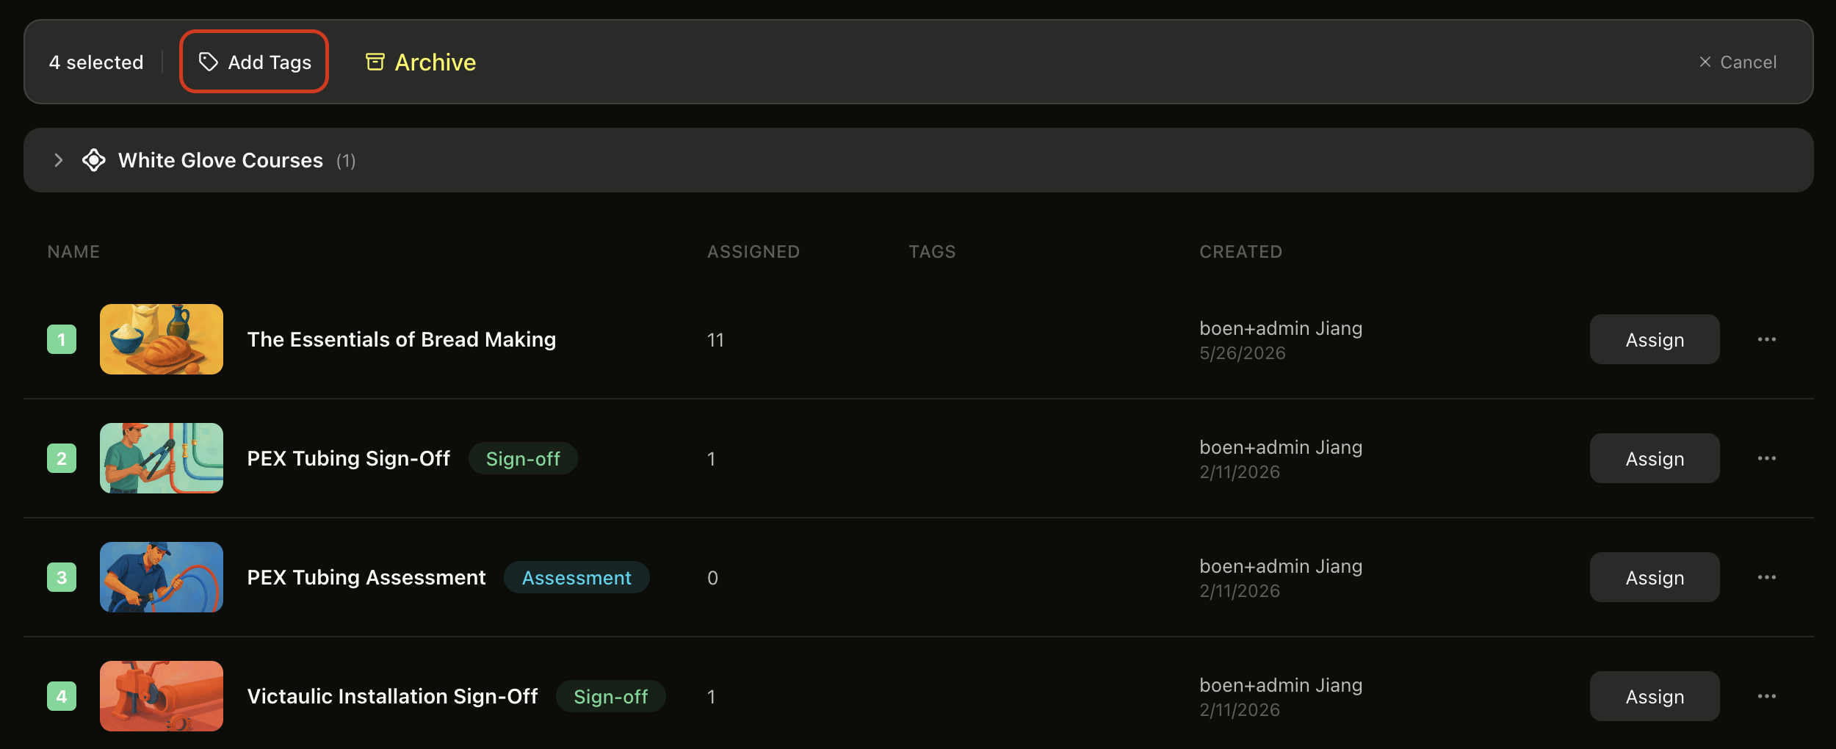
Task: Click the 4 selected label
Action: click(x=96, y=62)
